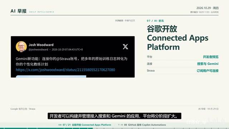Click the date '2026.10.29 · 周四'

pos(208,8)
